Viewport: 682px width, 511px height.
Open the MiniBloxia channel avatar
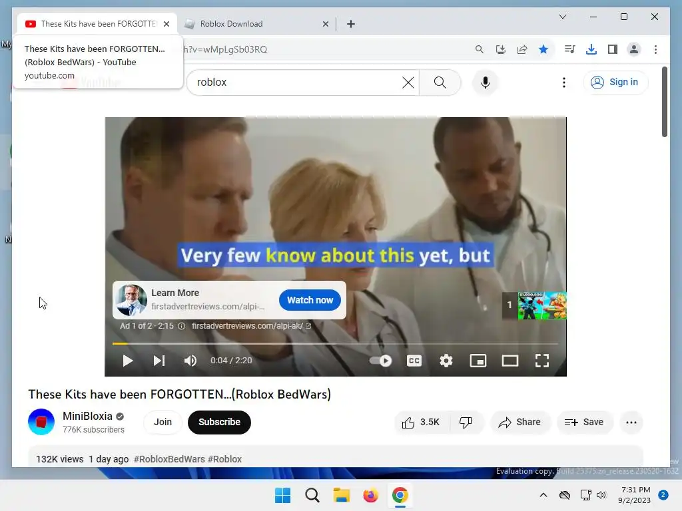41,422
